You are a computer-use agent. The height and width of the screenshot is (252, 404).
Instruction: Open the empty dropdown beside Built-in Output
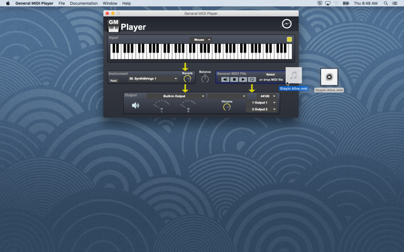[x=227, y=96]
